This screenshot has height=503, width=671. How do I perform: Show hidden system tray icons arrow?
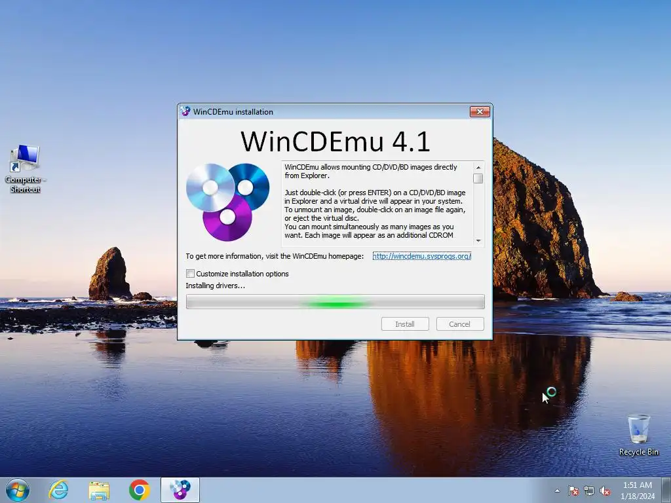(557, 491)
